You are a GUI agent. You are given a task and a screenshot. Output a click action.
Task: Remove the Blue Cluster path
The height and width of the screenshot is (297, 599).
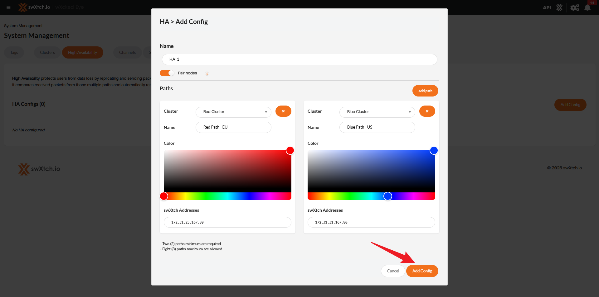coord(427,111)
